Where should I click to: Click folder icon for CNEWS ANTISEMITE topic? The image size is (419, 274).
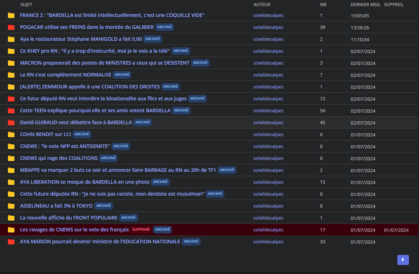coord(11,146)
